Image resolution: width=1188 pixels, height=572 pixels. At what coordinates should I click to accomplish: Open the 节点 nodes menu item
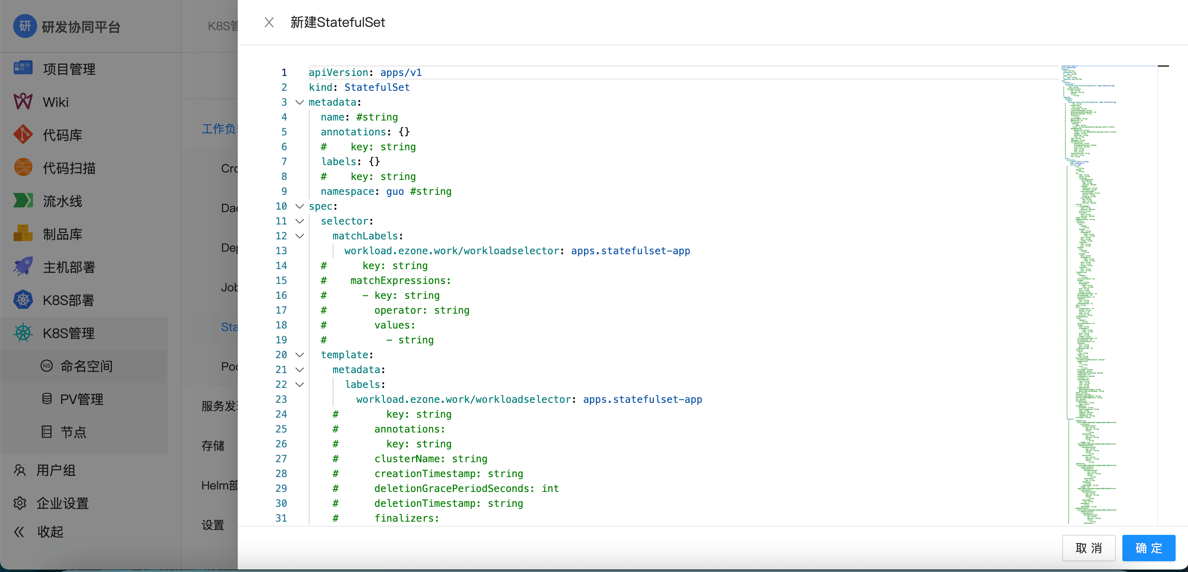73,432
